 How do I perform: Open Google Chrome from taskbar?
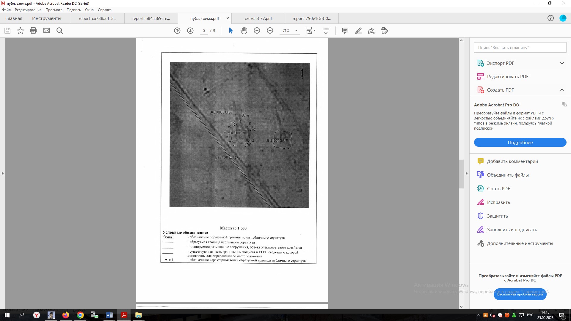point(80,315)
